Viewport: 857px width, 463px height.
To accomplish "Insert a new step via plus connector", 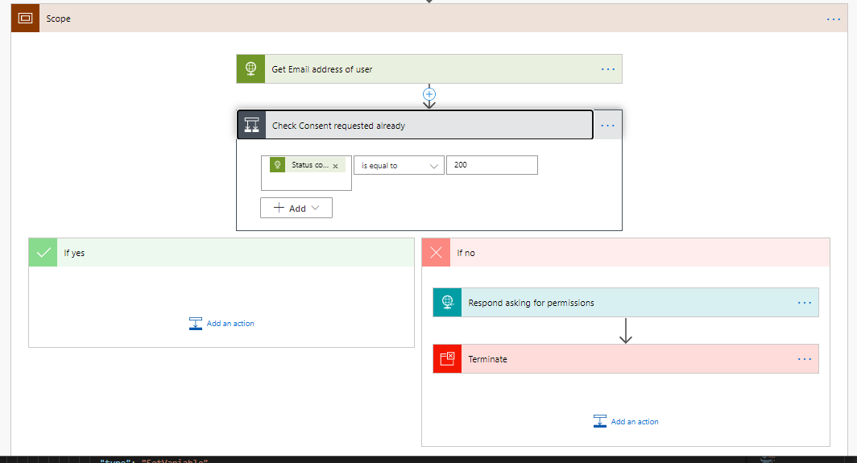I will pos(429,94).
